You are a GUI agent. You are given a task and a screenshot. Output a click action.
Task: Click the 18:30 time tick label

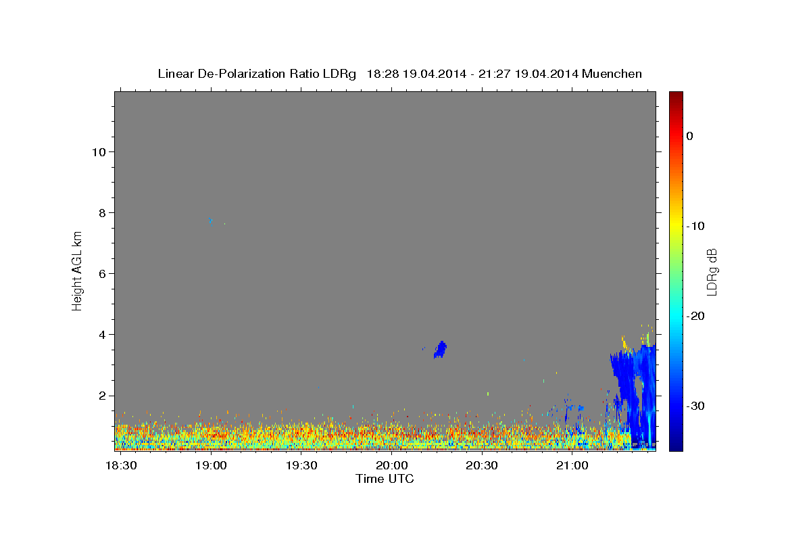point(122,465)
